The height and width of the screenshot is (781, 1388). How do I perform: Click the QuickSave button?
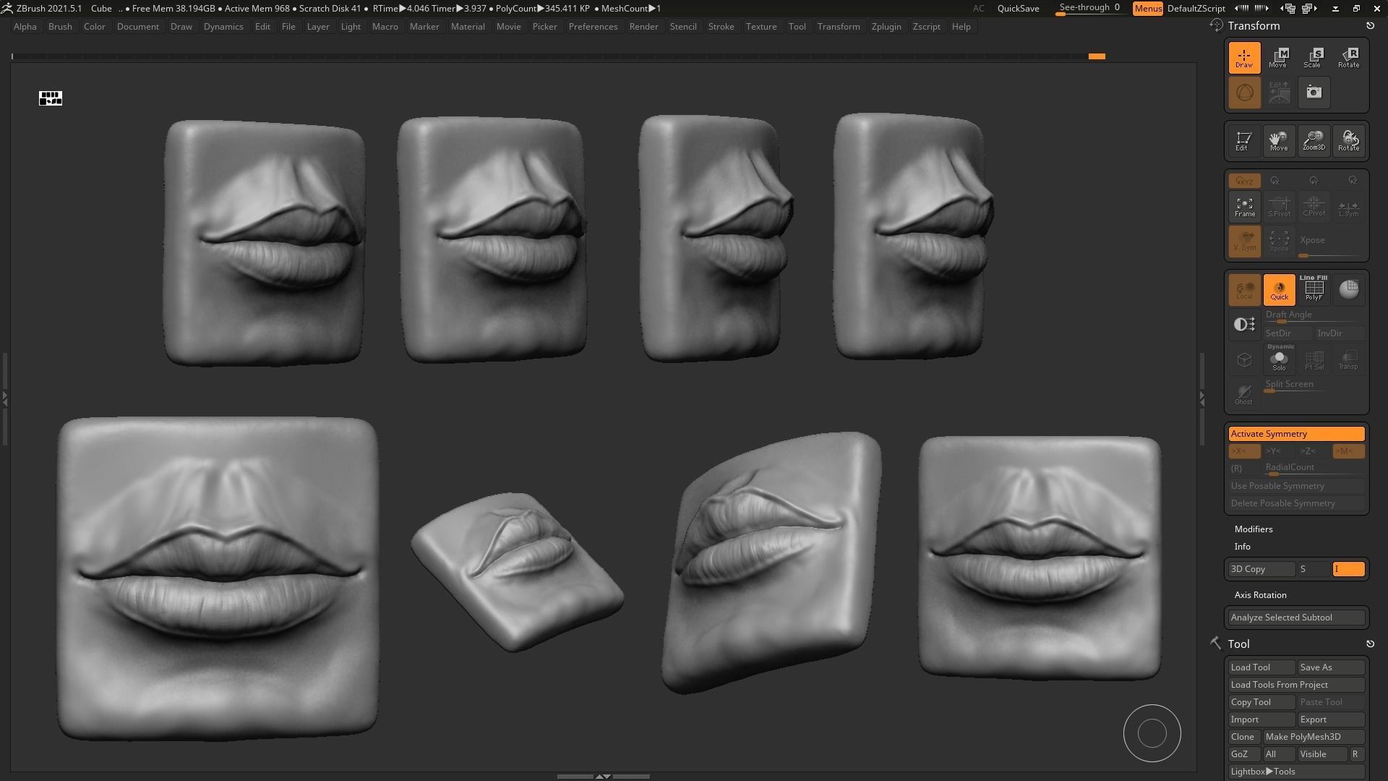pos(1018,9)
